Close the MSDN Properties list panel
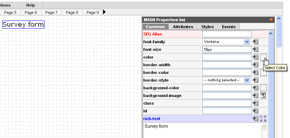 click(x=271, y=19)
